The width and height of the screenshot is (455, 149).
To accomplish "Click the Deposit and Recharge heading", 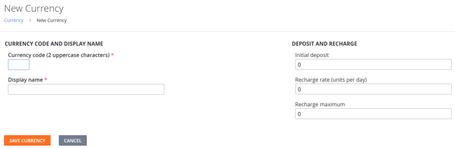I will (x=325, y=44).
